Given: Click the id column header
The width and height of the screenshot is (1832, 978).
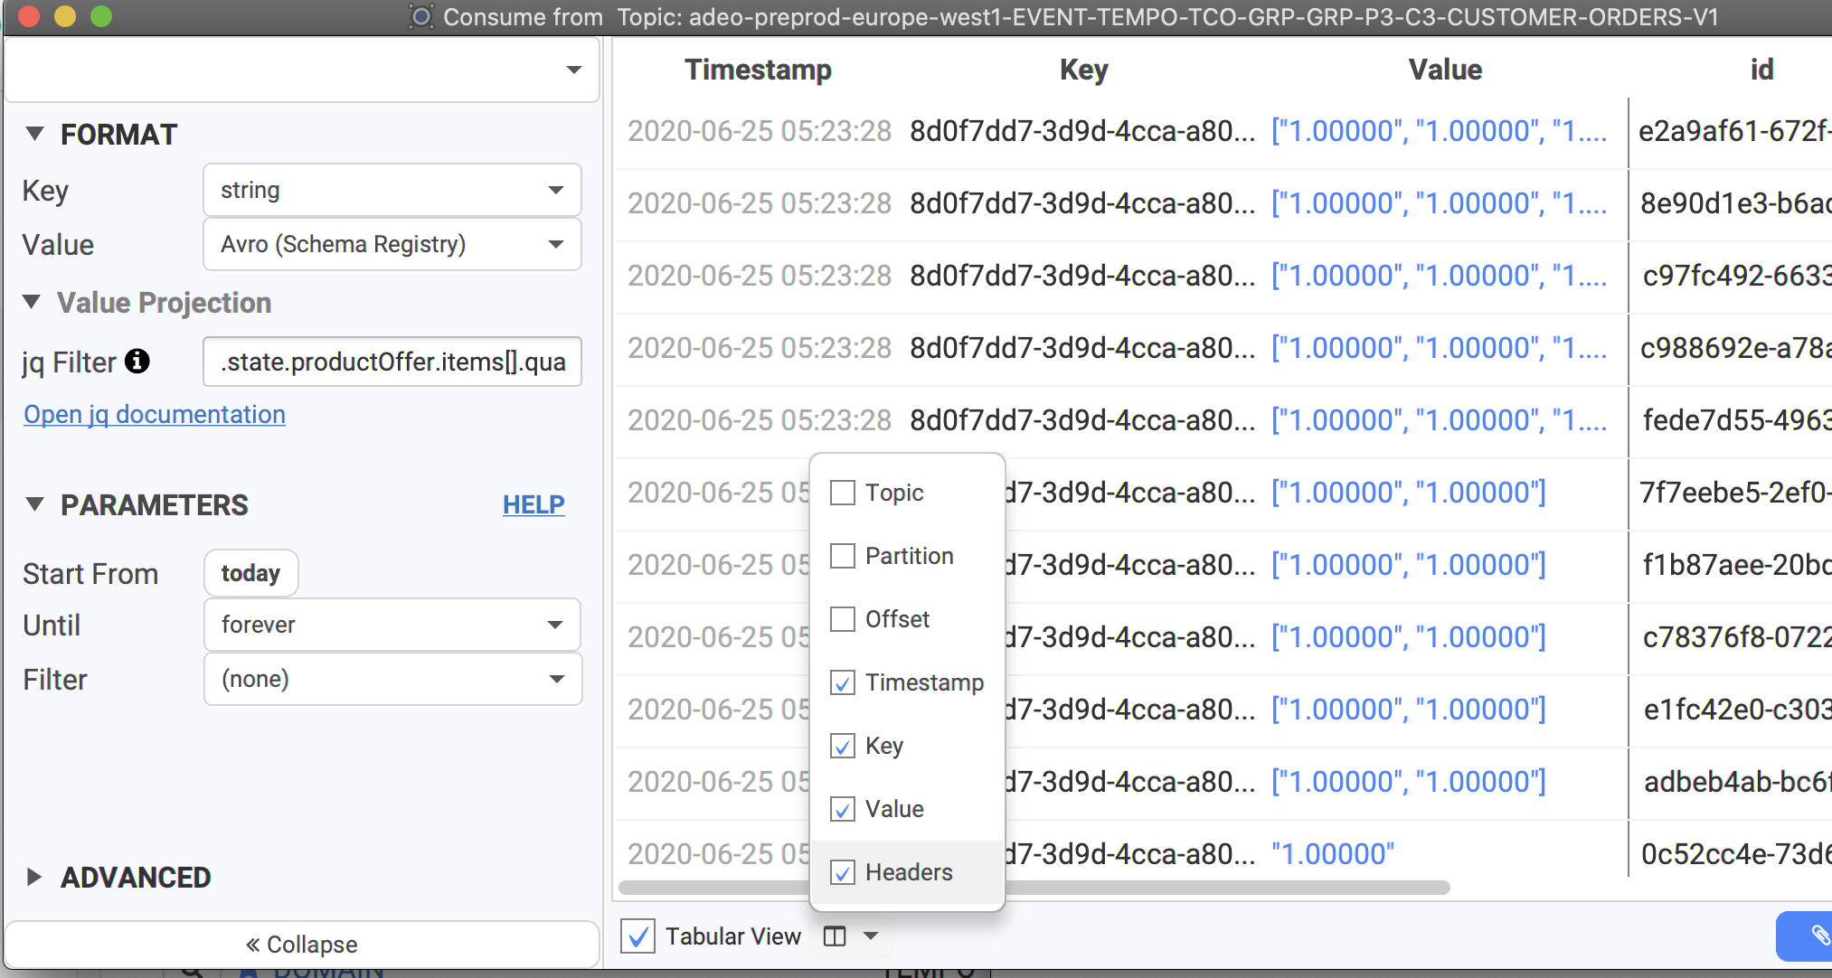Looking at the screenshot, I should [x=1761, y=70].
